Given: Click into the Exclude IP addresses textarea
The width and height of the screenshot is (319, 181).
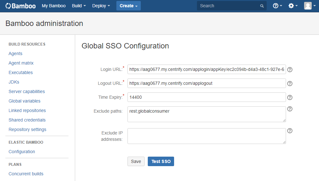Looking at the screenshot, I should coord(206,136).
